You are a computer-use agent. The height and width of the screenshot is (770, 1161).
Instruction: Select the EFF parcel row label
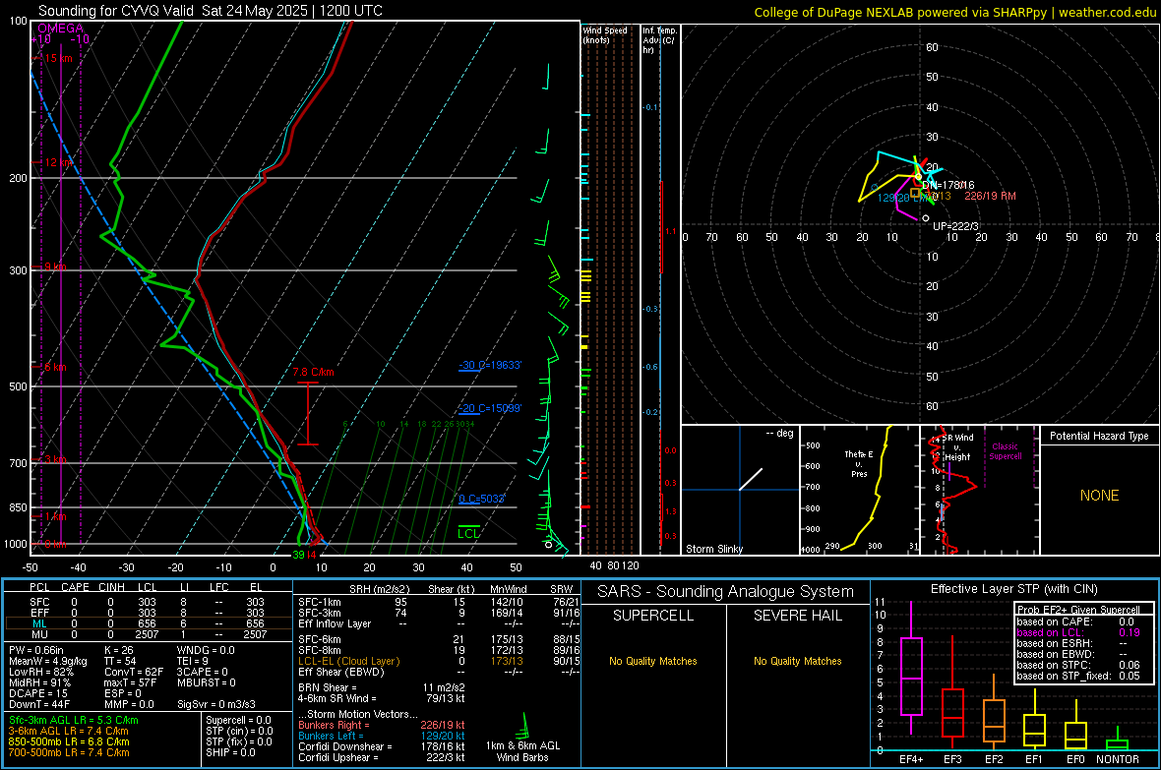[39, 613]
